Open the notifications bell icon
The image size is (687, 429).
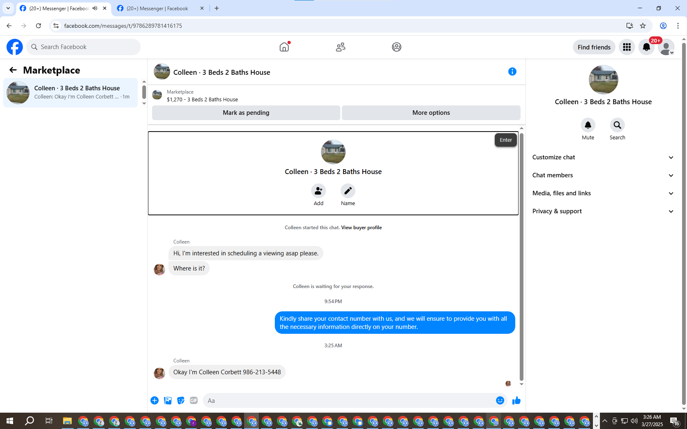[647, 47]
